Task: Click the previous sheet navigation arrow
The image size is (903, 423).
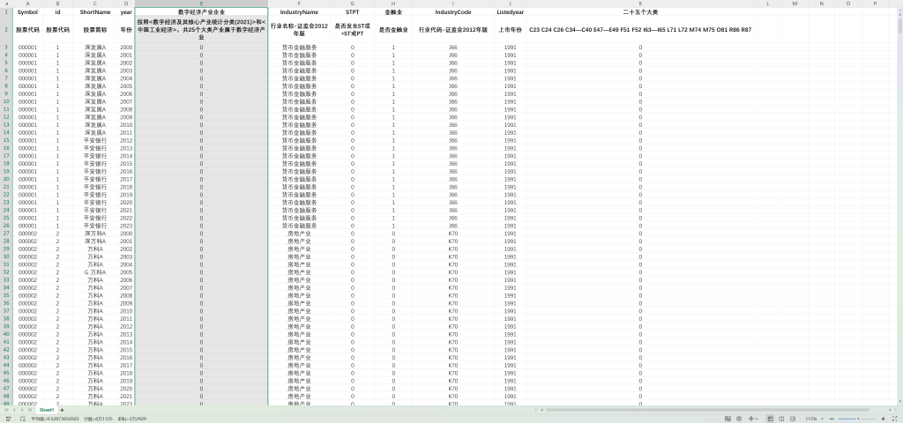Action: coord(12,410)
